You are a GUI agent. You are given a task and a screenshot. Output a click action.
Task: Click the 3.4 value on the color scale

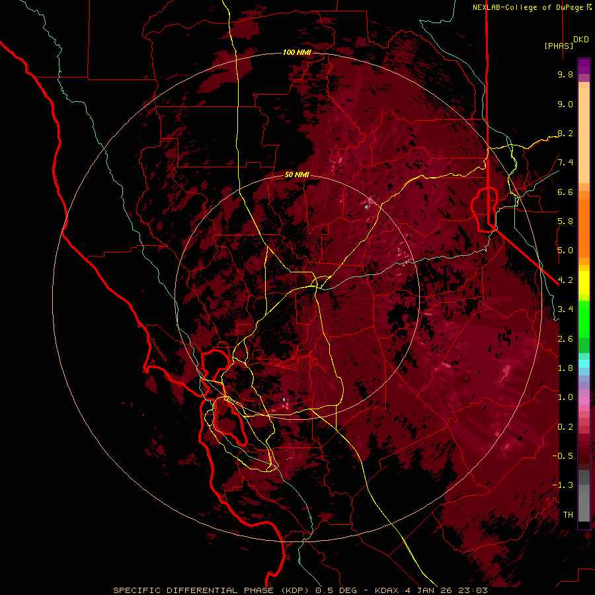pos(565,309)
